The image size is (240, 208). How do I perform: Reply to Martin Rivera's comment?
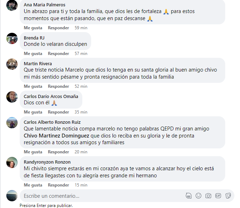coord(58,86)
